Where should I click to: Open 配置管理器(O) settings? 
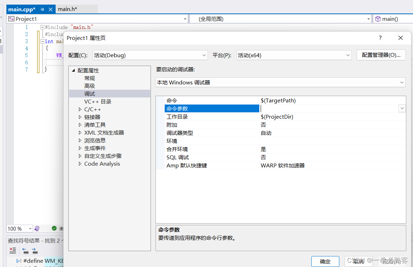381,55
